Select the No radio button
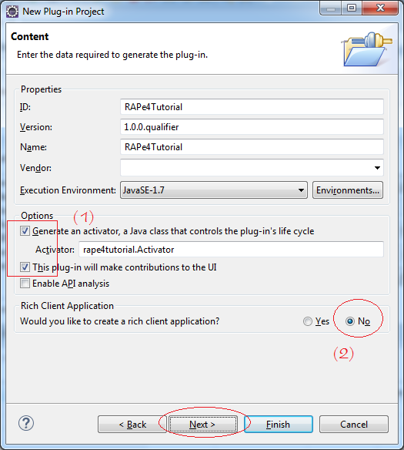This screenshot has width=404, height=450. pyautogui.click(x=350, y=321)
